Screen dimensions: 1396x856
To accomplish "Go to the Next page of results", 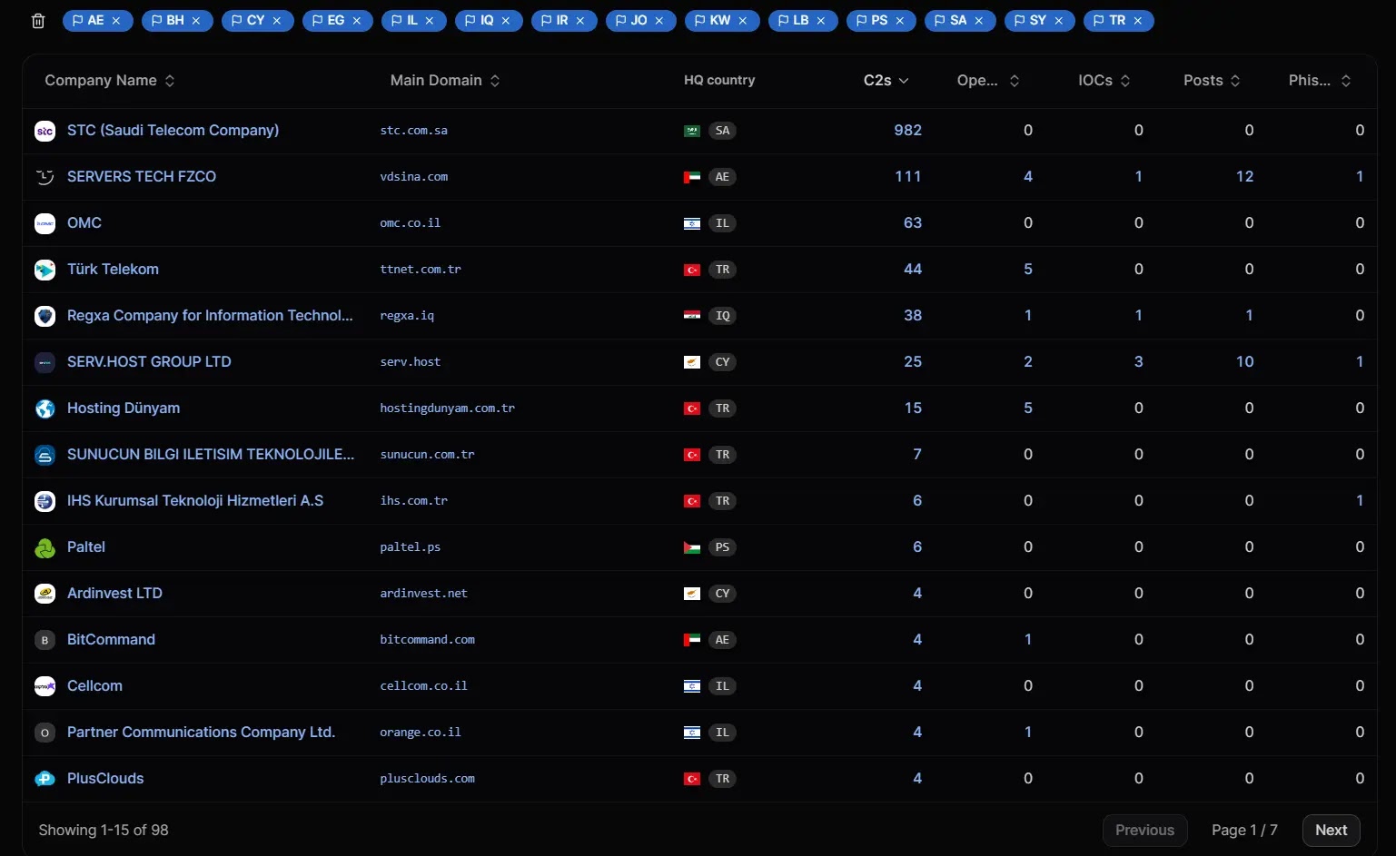I will pyautogui.click(x=1331, y=831).
